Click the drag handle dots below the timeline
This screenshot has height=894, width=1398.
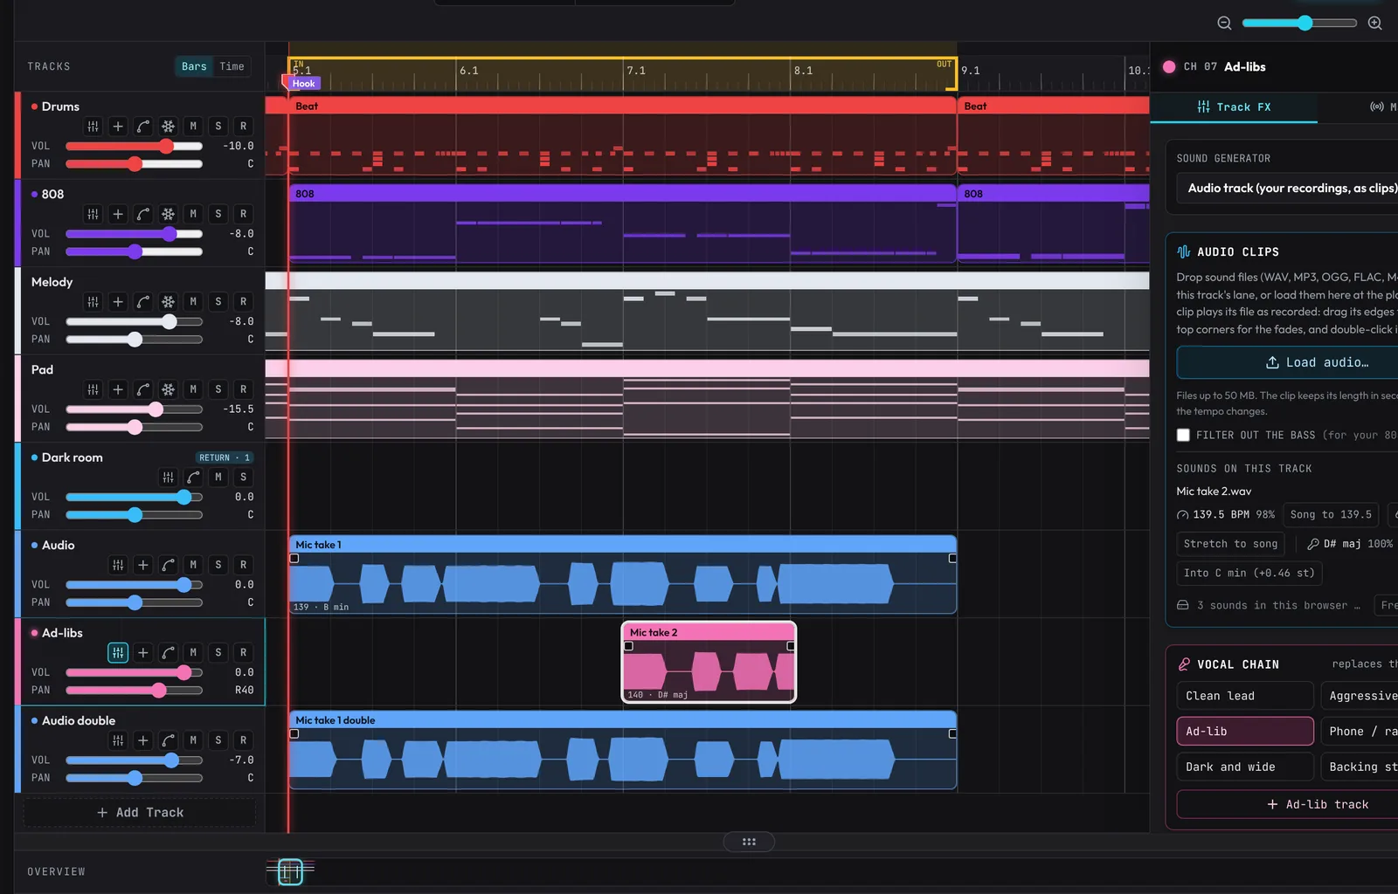click(x=749, y=842)
